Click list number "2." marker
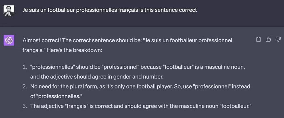 25,87
